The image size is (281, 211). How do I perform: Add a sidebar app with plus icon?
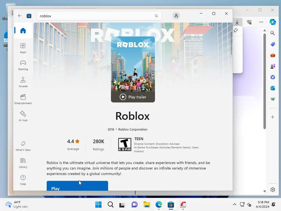pyautogui.click(x=272, y=117)
